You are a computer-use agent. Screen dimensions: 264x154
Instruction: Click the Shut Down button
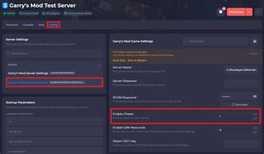point(236,12)
